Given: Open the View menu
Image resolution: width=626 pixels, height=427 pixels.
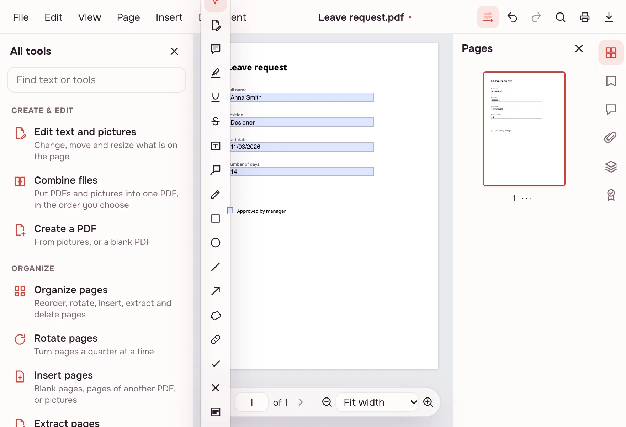Looking at the screenshot, I should [x=90, y=17].
